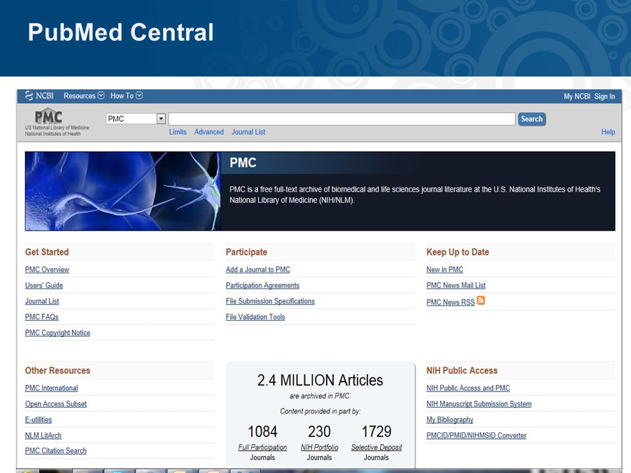Click the search text input field
Image resolution: width=631 pixels, height=473 pixels.
click(x=342, y=119)
